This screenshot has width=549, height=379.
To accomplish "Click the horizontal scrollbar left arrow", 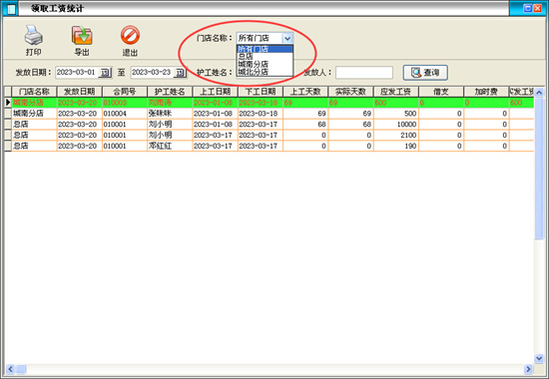I will click(10, 369).
